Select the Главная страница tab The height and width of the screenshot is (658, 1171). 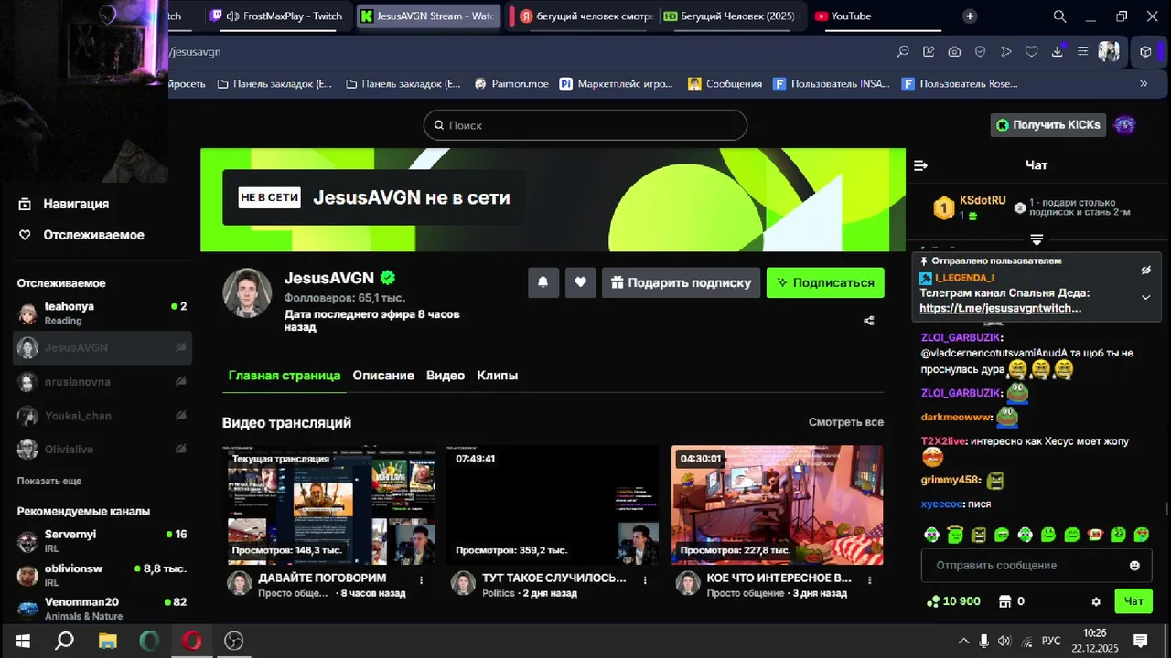tap(285, 376)
